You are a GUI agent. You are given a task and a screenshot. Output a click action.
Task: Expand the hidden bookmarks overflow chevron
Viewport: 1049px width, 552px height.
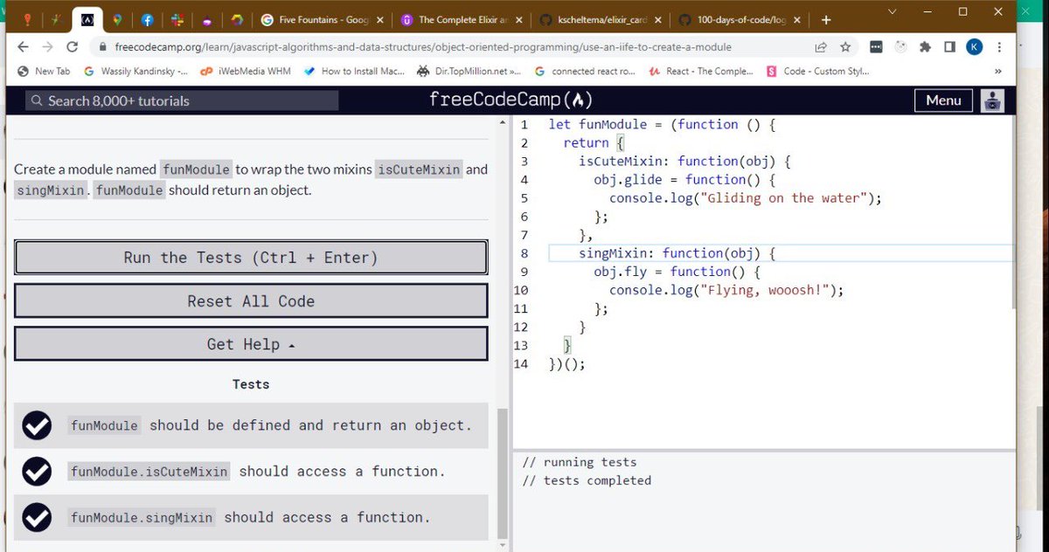(x=998, y=71)
